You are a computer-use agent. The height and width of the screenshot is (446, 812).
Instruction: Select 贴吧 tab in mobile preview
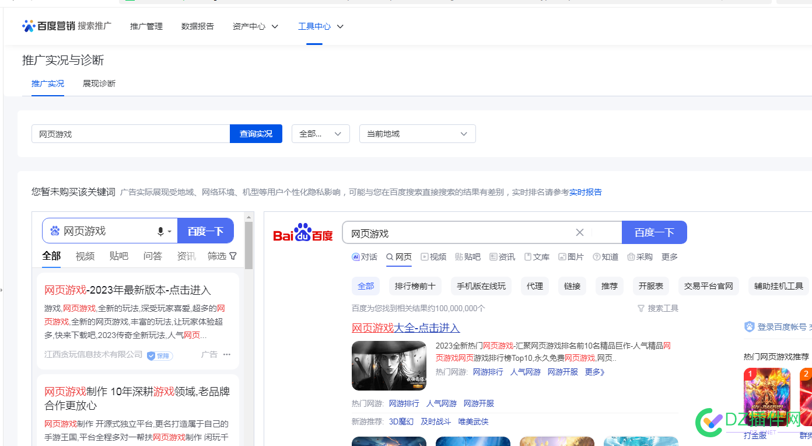tap(119, 256)
